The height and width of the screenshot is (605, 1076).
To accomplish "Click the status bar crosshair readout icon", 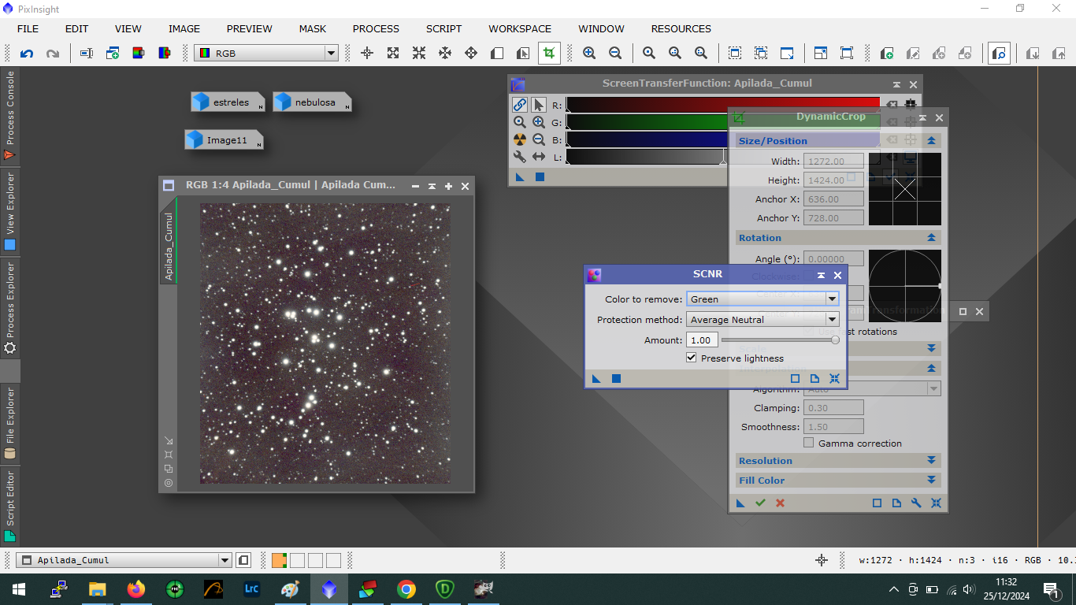I will (822, 560).
